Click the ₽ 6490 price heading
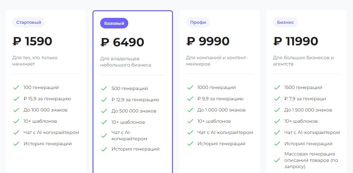Screen dimensions: 353x173 [122, 42]
